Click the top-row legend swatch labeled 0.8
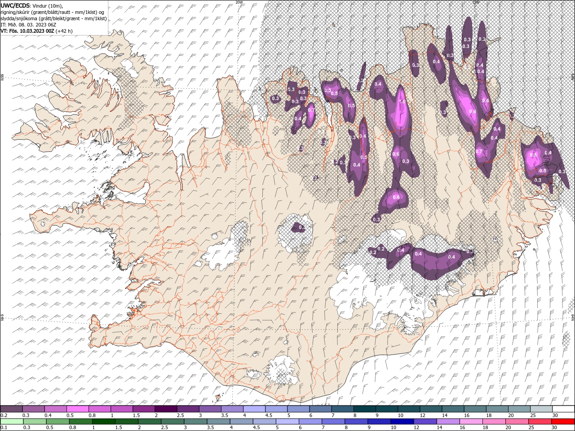Screen dimensions: 575x431 99,409
